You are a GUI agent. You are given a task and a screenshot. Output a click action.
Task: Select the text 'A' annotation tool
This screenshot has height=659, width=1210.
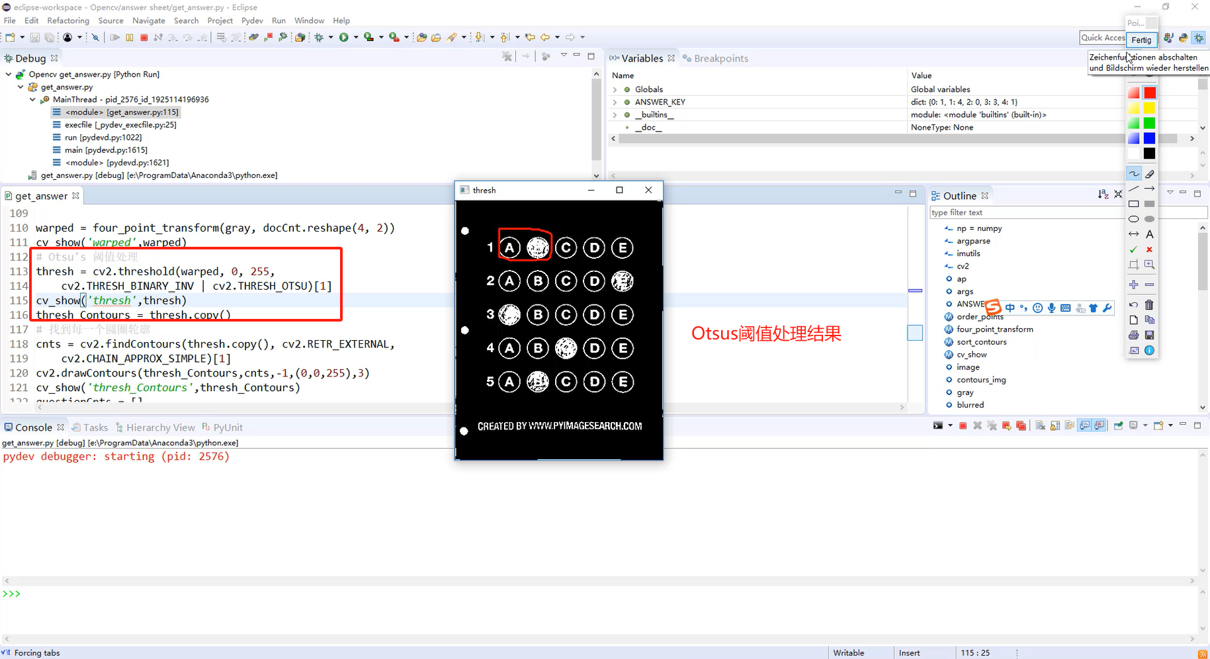click(1150, 234)
